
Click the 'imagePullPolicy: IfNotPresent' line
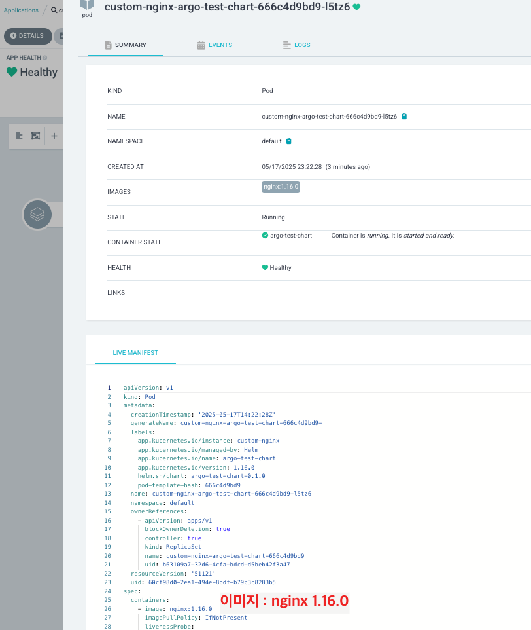coord(196,618)
